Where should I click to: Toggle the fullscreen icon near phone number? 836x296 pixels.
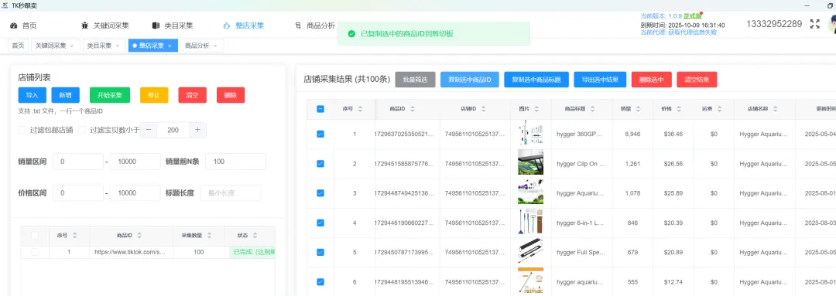tap(814, 24)
